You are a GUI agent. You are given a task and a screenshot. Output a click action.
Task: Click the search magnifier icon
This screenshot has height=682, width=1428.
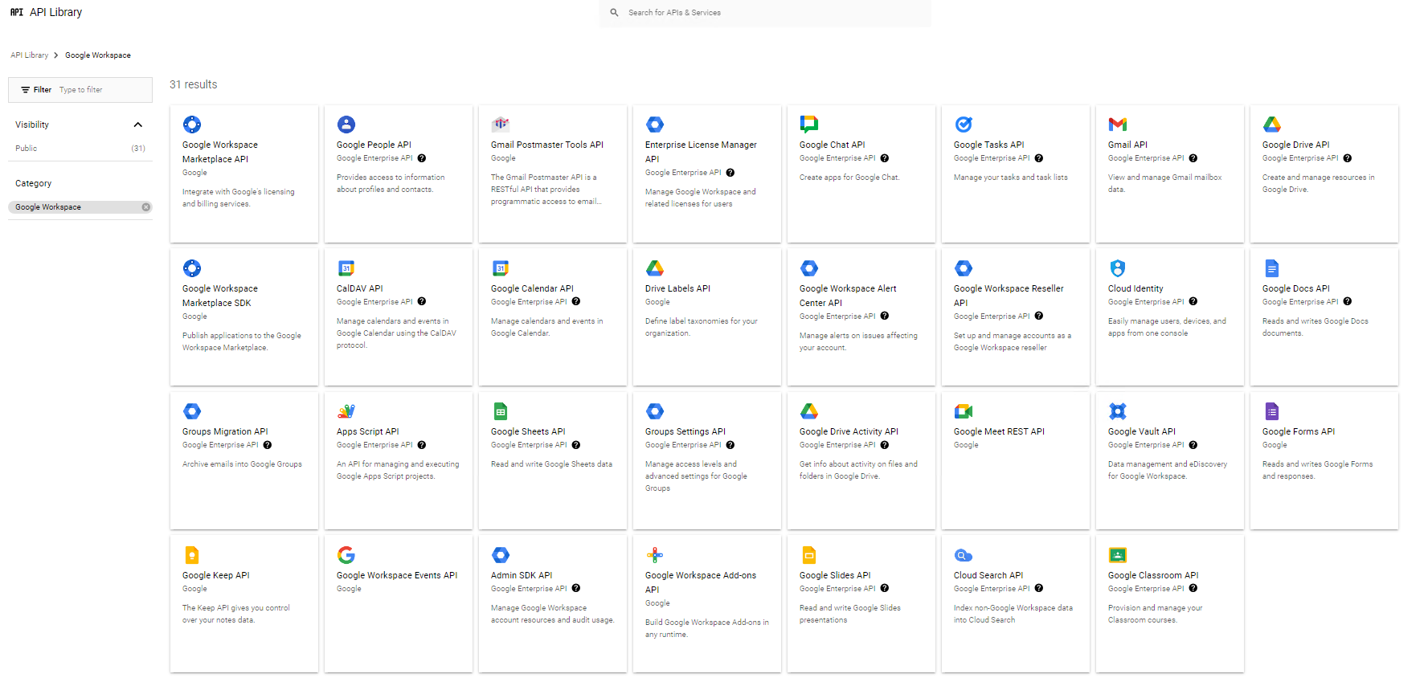(x=614, y=13)
